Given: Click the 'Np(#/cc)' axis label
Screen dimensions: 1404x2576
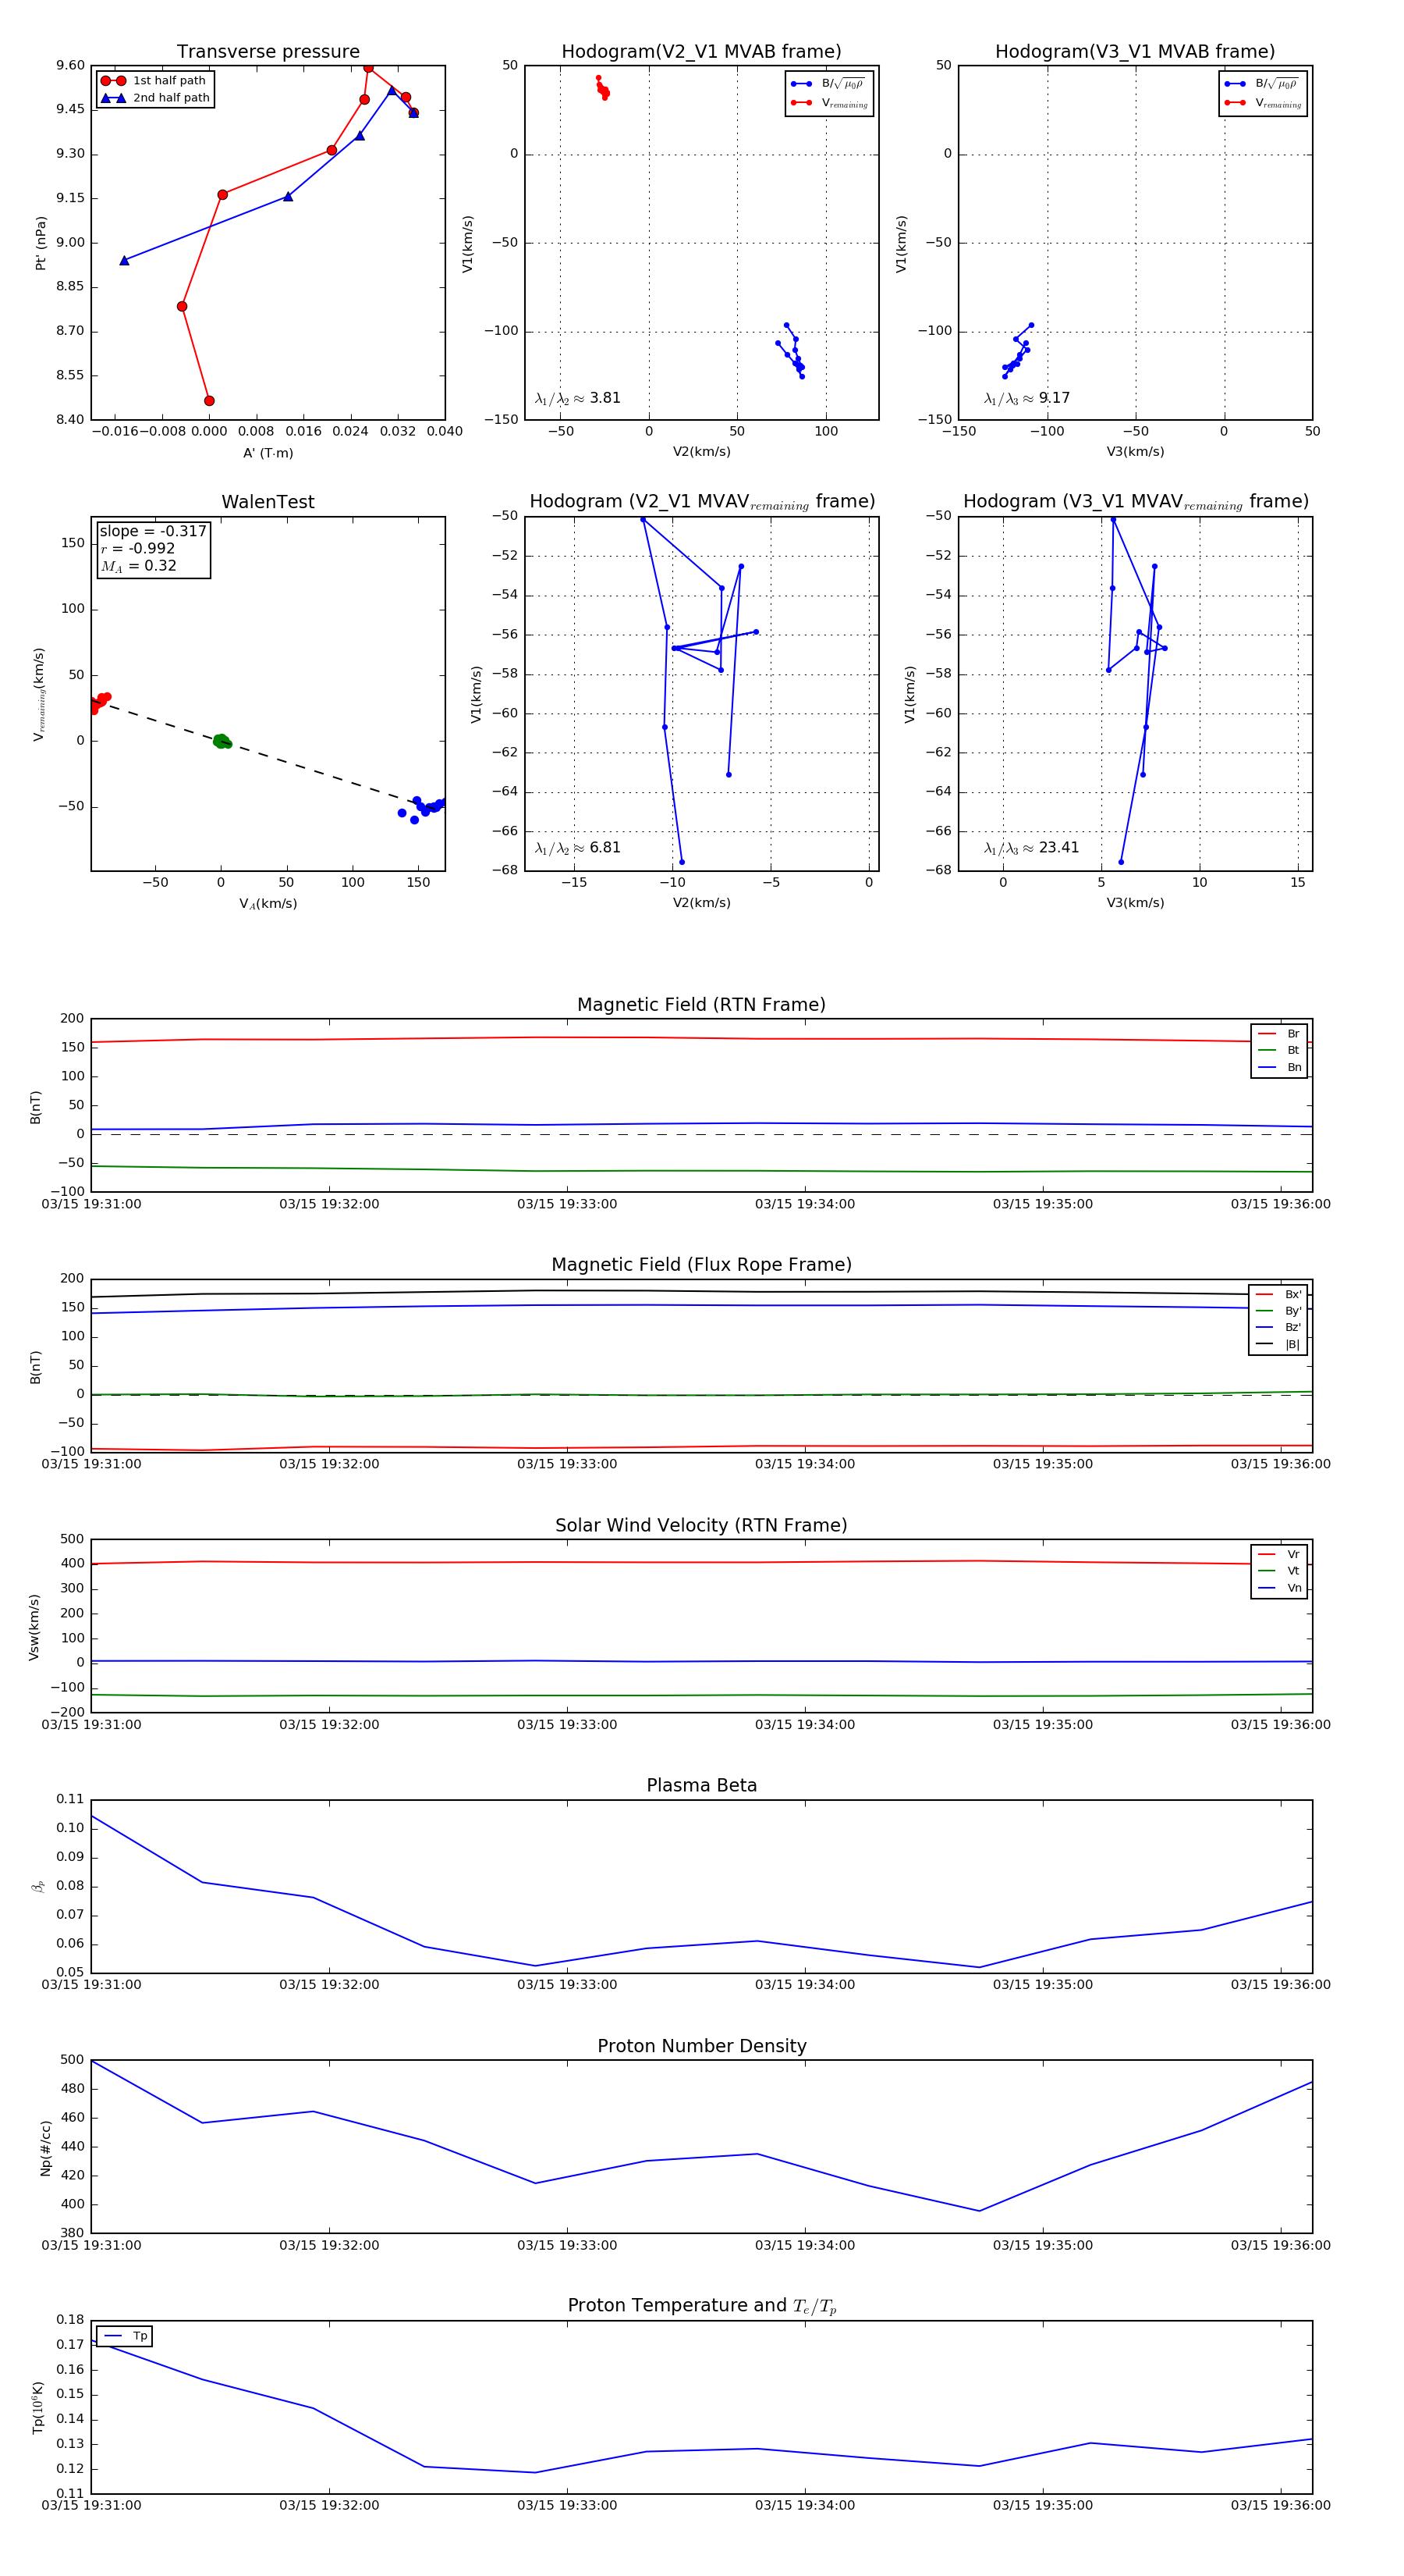Looking at the screenshot, I should click(45, 2147).
